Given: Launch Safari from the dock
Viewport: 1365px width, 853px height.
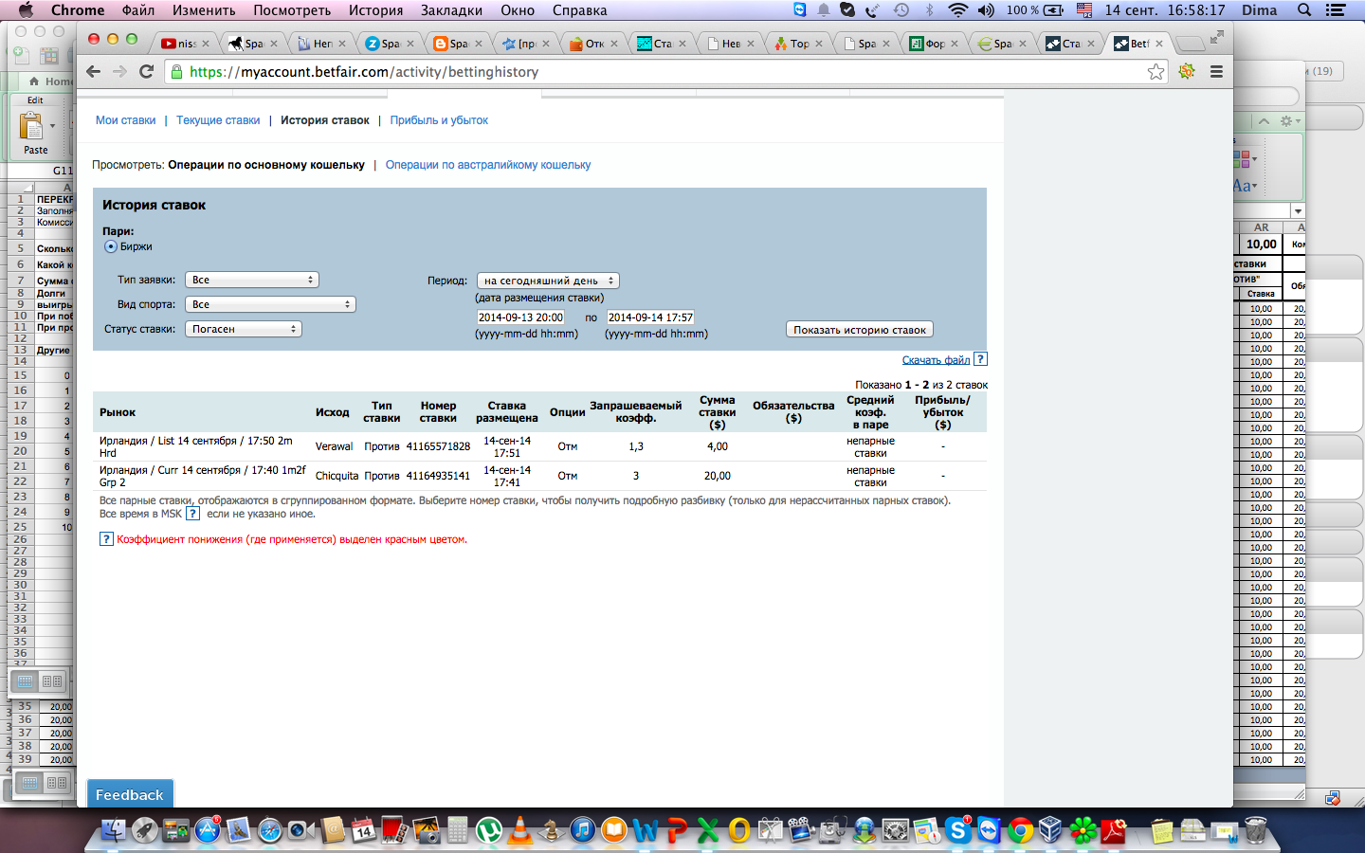Looking at the screenshot, I should (270, 831).
